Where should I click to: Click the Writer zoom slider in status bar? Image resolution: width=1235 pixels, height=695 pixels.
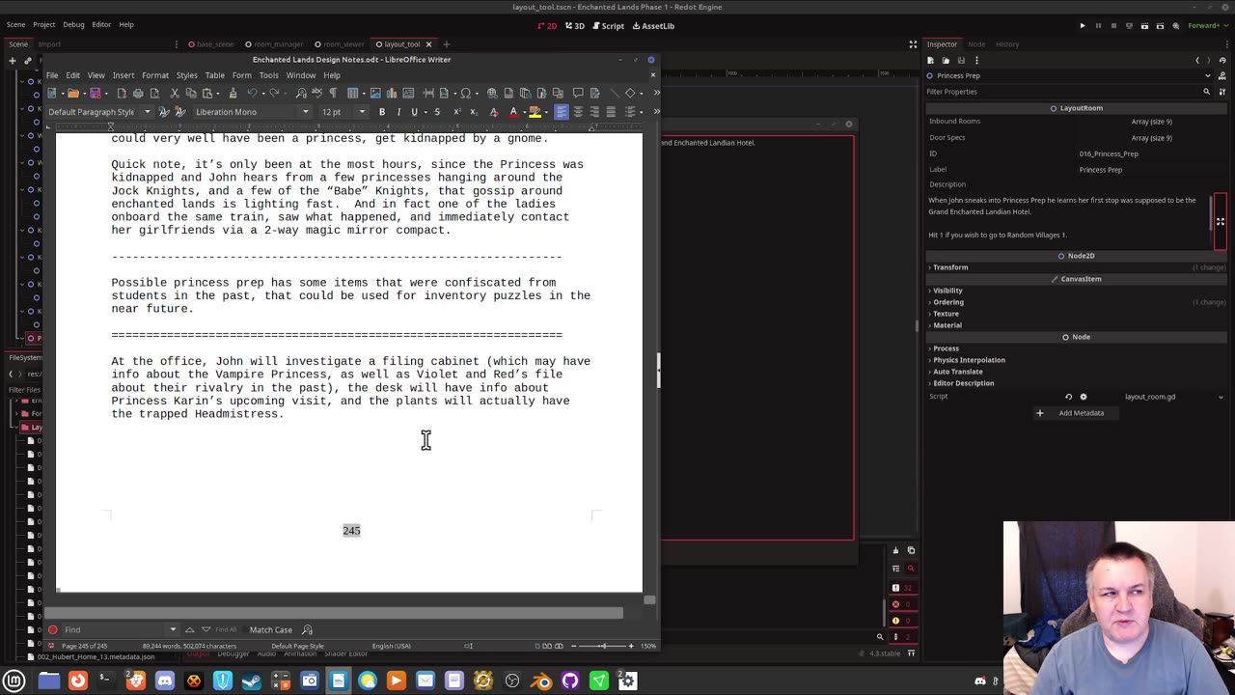coord(603,646)
